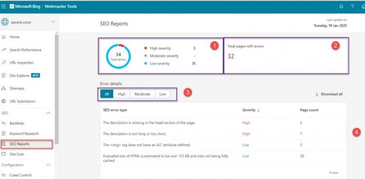Click the Download all button
365x179 pixels.
[329, 94]
